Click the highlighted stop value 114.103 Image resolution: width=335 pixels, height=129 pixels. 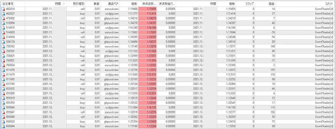click(151, 107)
